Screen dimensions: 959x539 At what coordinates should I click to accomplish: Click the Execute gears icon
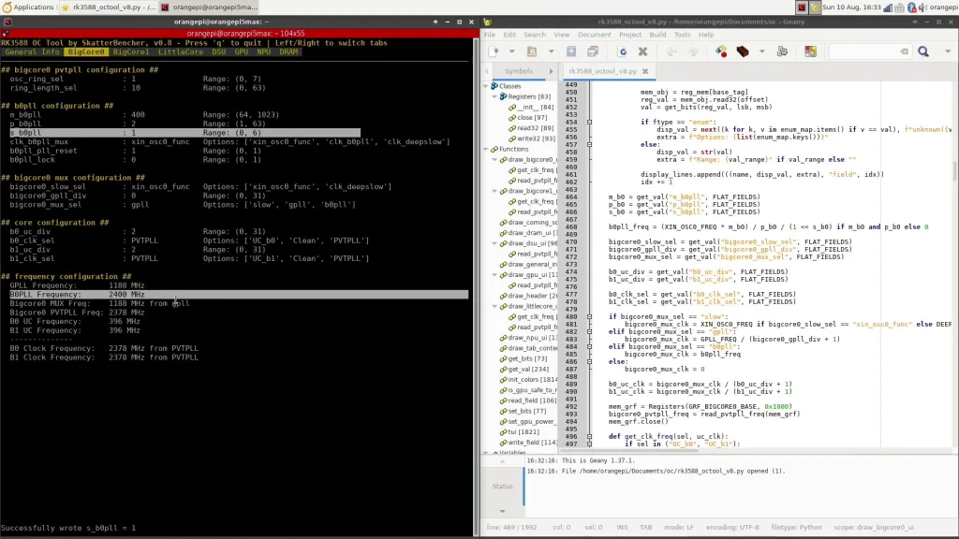784,51
